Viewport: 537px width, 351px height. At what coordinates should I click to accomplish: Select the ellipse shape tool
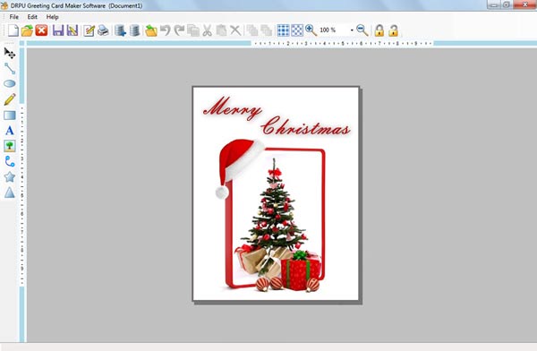point(10,83)
